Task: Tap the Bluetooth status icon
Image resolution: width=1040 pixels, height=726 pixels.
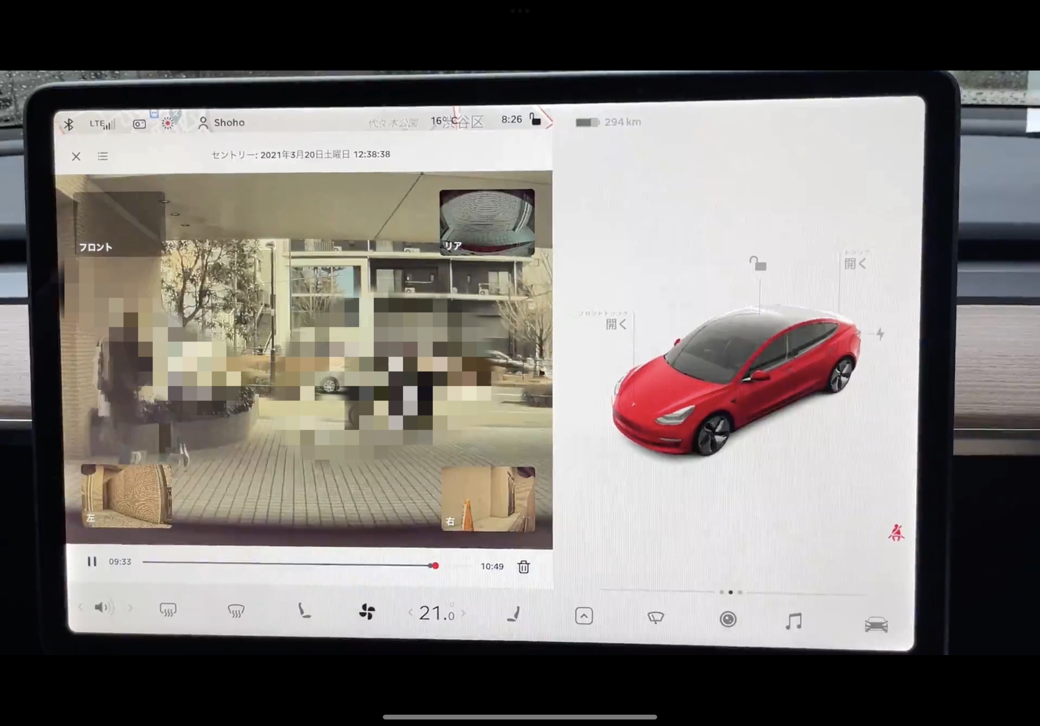Action: coord(69,124)
